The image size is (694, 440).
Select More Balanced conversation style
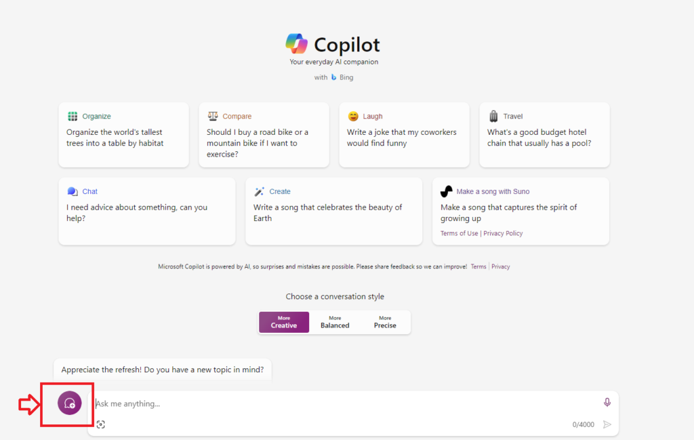[x=335, y=322]
